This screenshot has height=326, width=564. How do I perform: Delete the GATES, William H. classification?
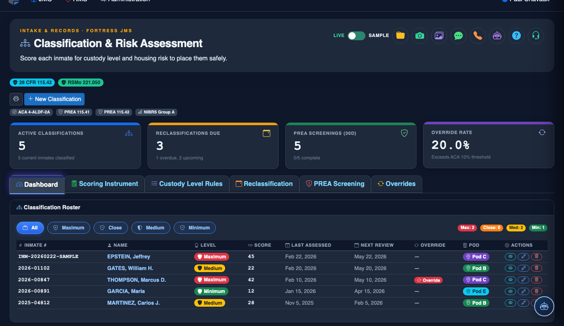pyautogui.click(x=537, y=268)
